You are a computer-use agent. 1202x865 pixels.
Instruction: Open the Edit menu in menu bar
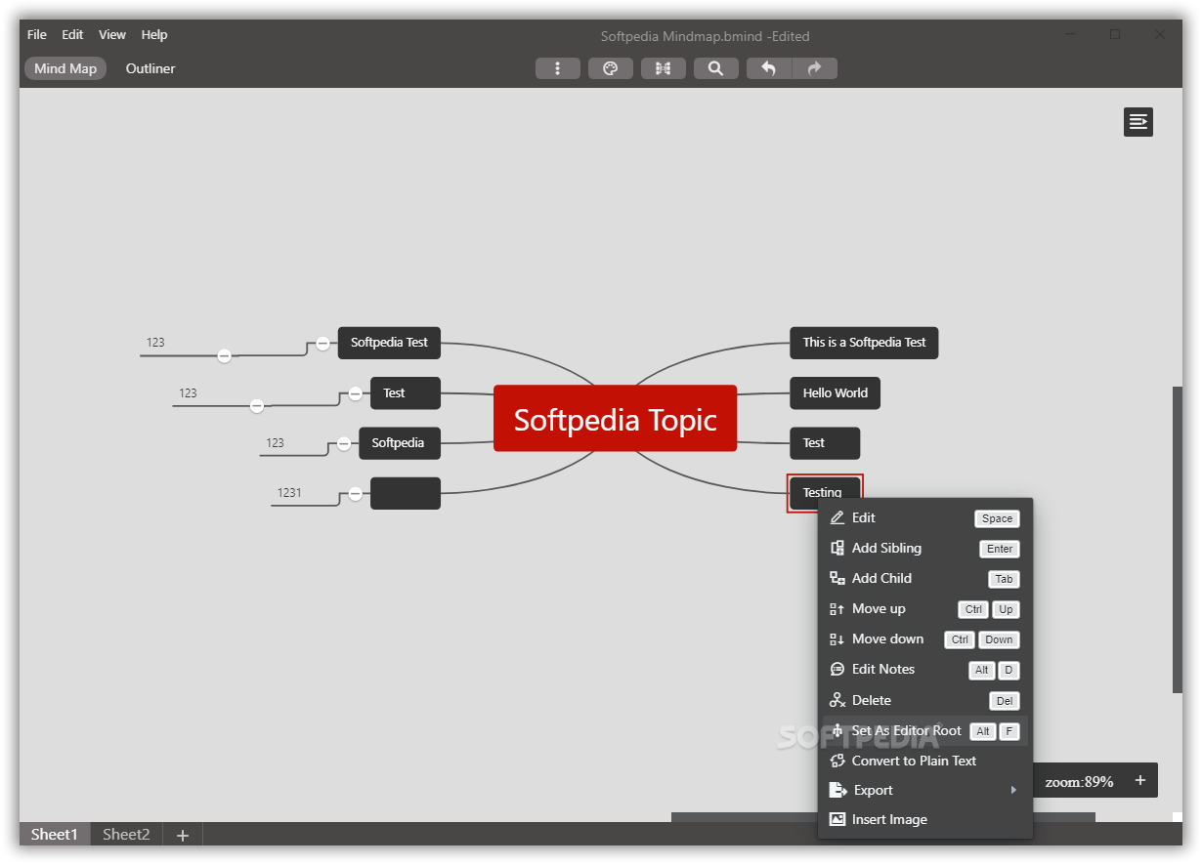73,34
